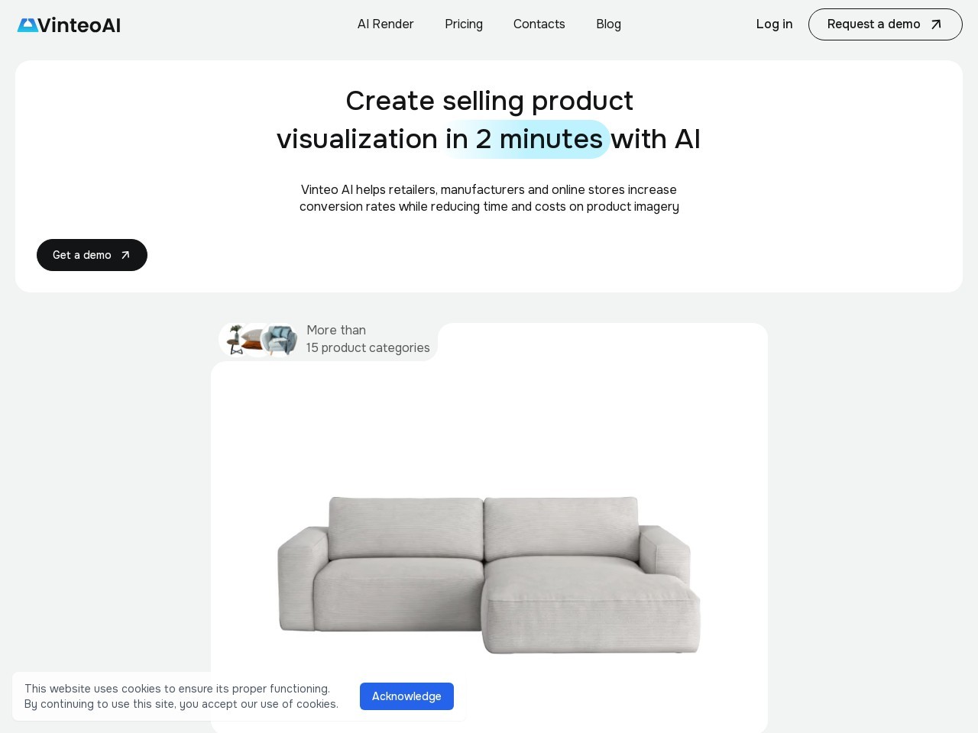The image size is (978, 733).
Task: Click the side table thumbnail in categories badge
Action: tap(234, 342)
